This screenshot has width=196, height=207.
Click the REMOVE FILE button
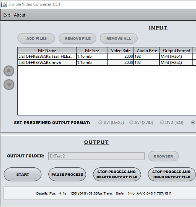click(78, 39)
